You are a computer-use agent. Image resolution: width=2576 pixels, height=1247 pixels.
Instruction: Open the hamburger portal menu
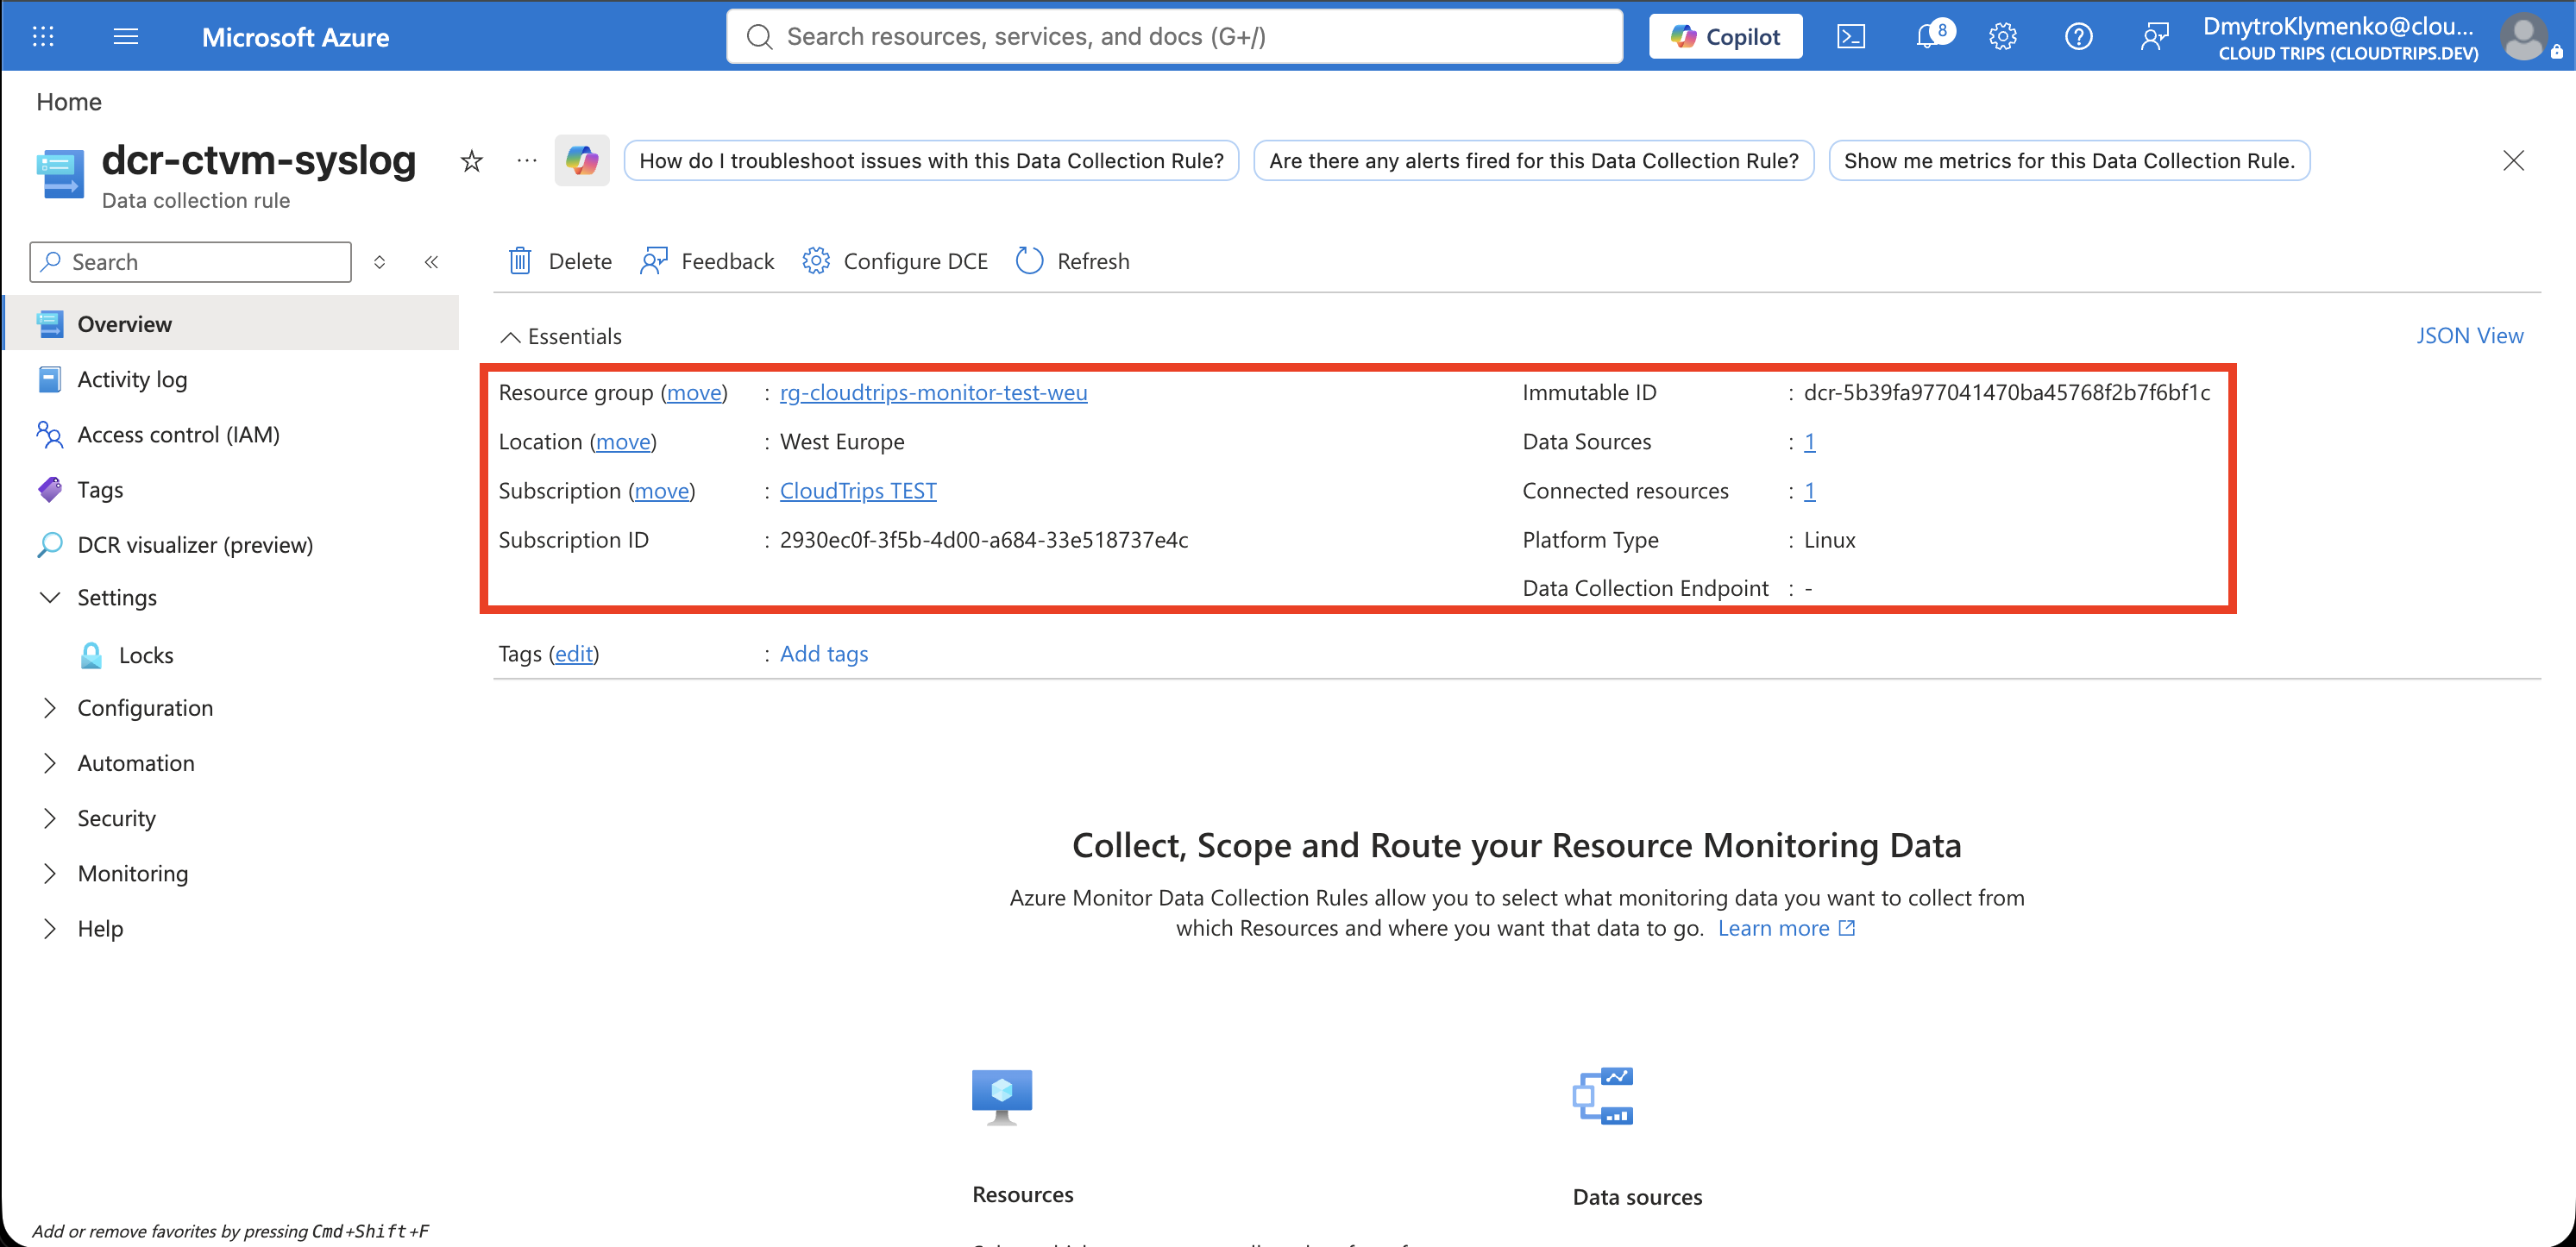[x=126, y=37]
